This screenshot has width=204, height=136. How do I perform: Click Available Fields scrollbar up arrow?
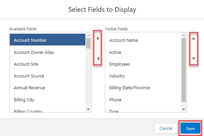click(88, 35)
